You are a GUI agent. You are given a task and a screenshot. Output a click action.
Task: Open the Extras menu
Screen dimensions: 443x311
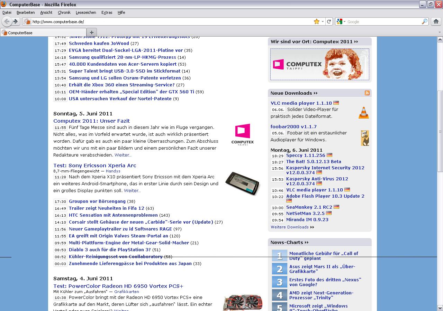click(x=107, y=12)
